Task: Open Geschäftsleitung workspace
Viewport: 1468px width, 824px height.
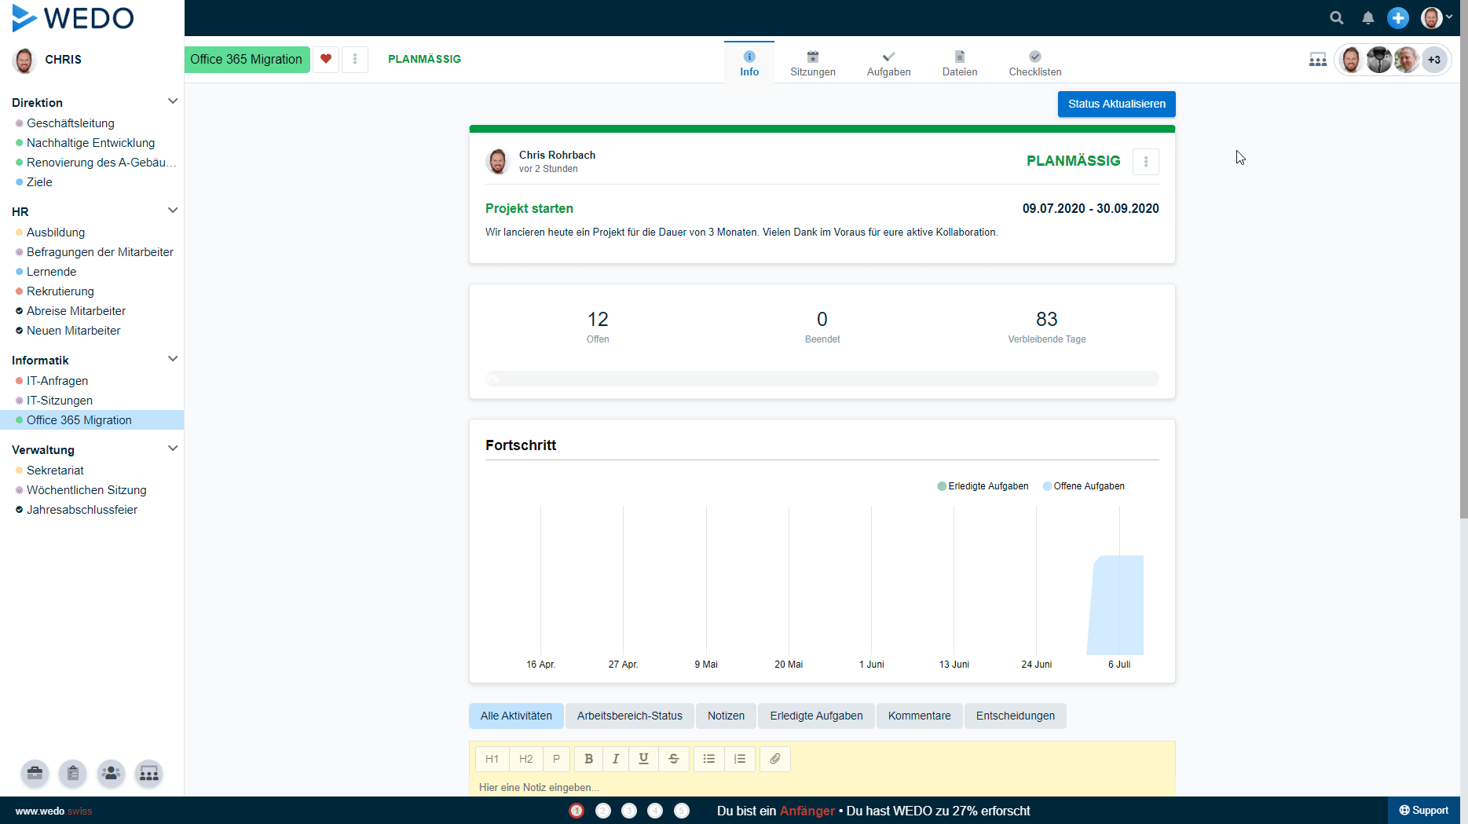Action: (x=71, y=123)
